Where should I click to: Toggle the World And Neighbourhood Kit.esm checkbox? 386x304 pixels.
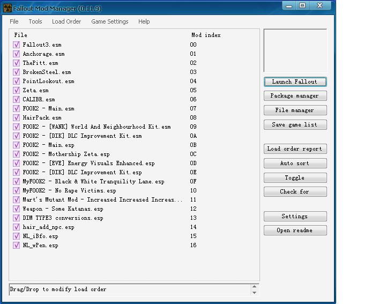point(16,127)
